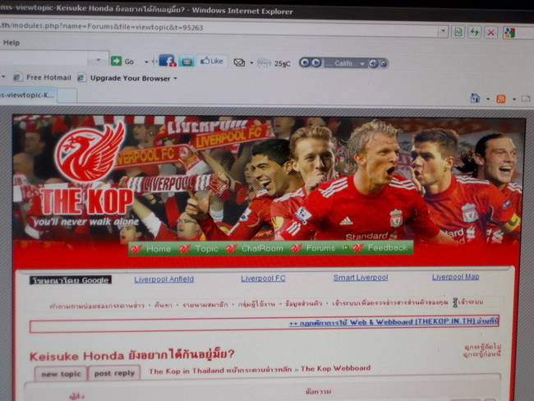Viewport: 534px width, 401px height.
Task: Open The Kop in Thailand board index link
Action: pos(220,371)
